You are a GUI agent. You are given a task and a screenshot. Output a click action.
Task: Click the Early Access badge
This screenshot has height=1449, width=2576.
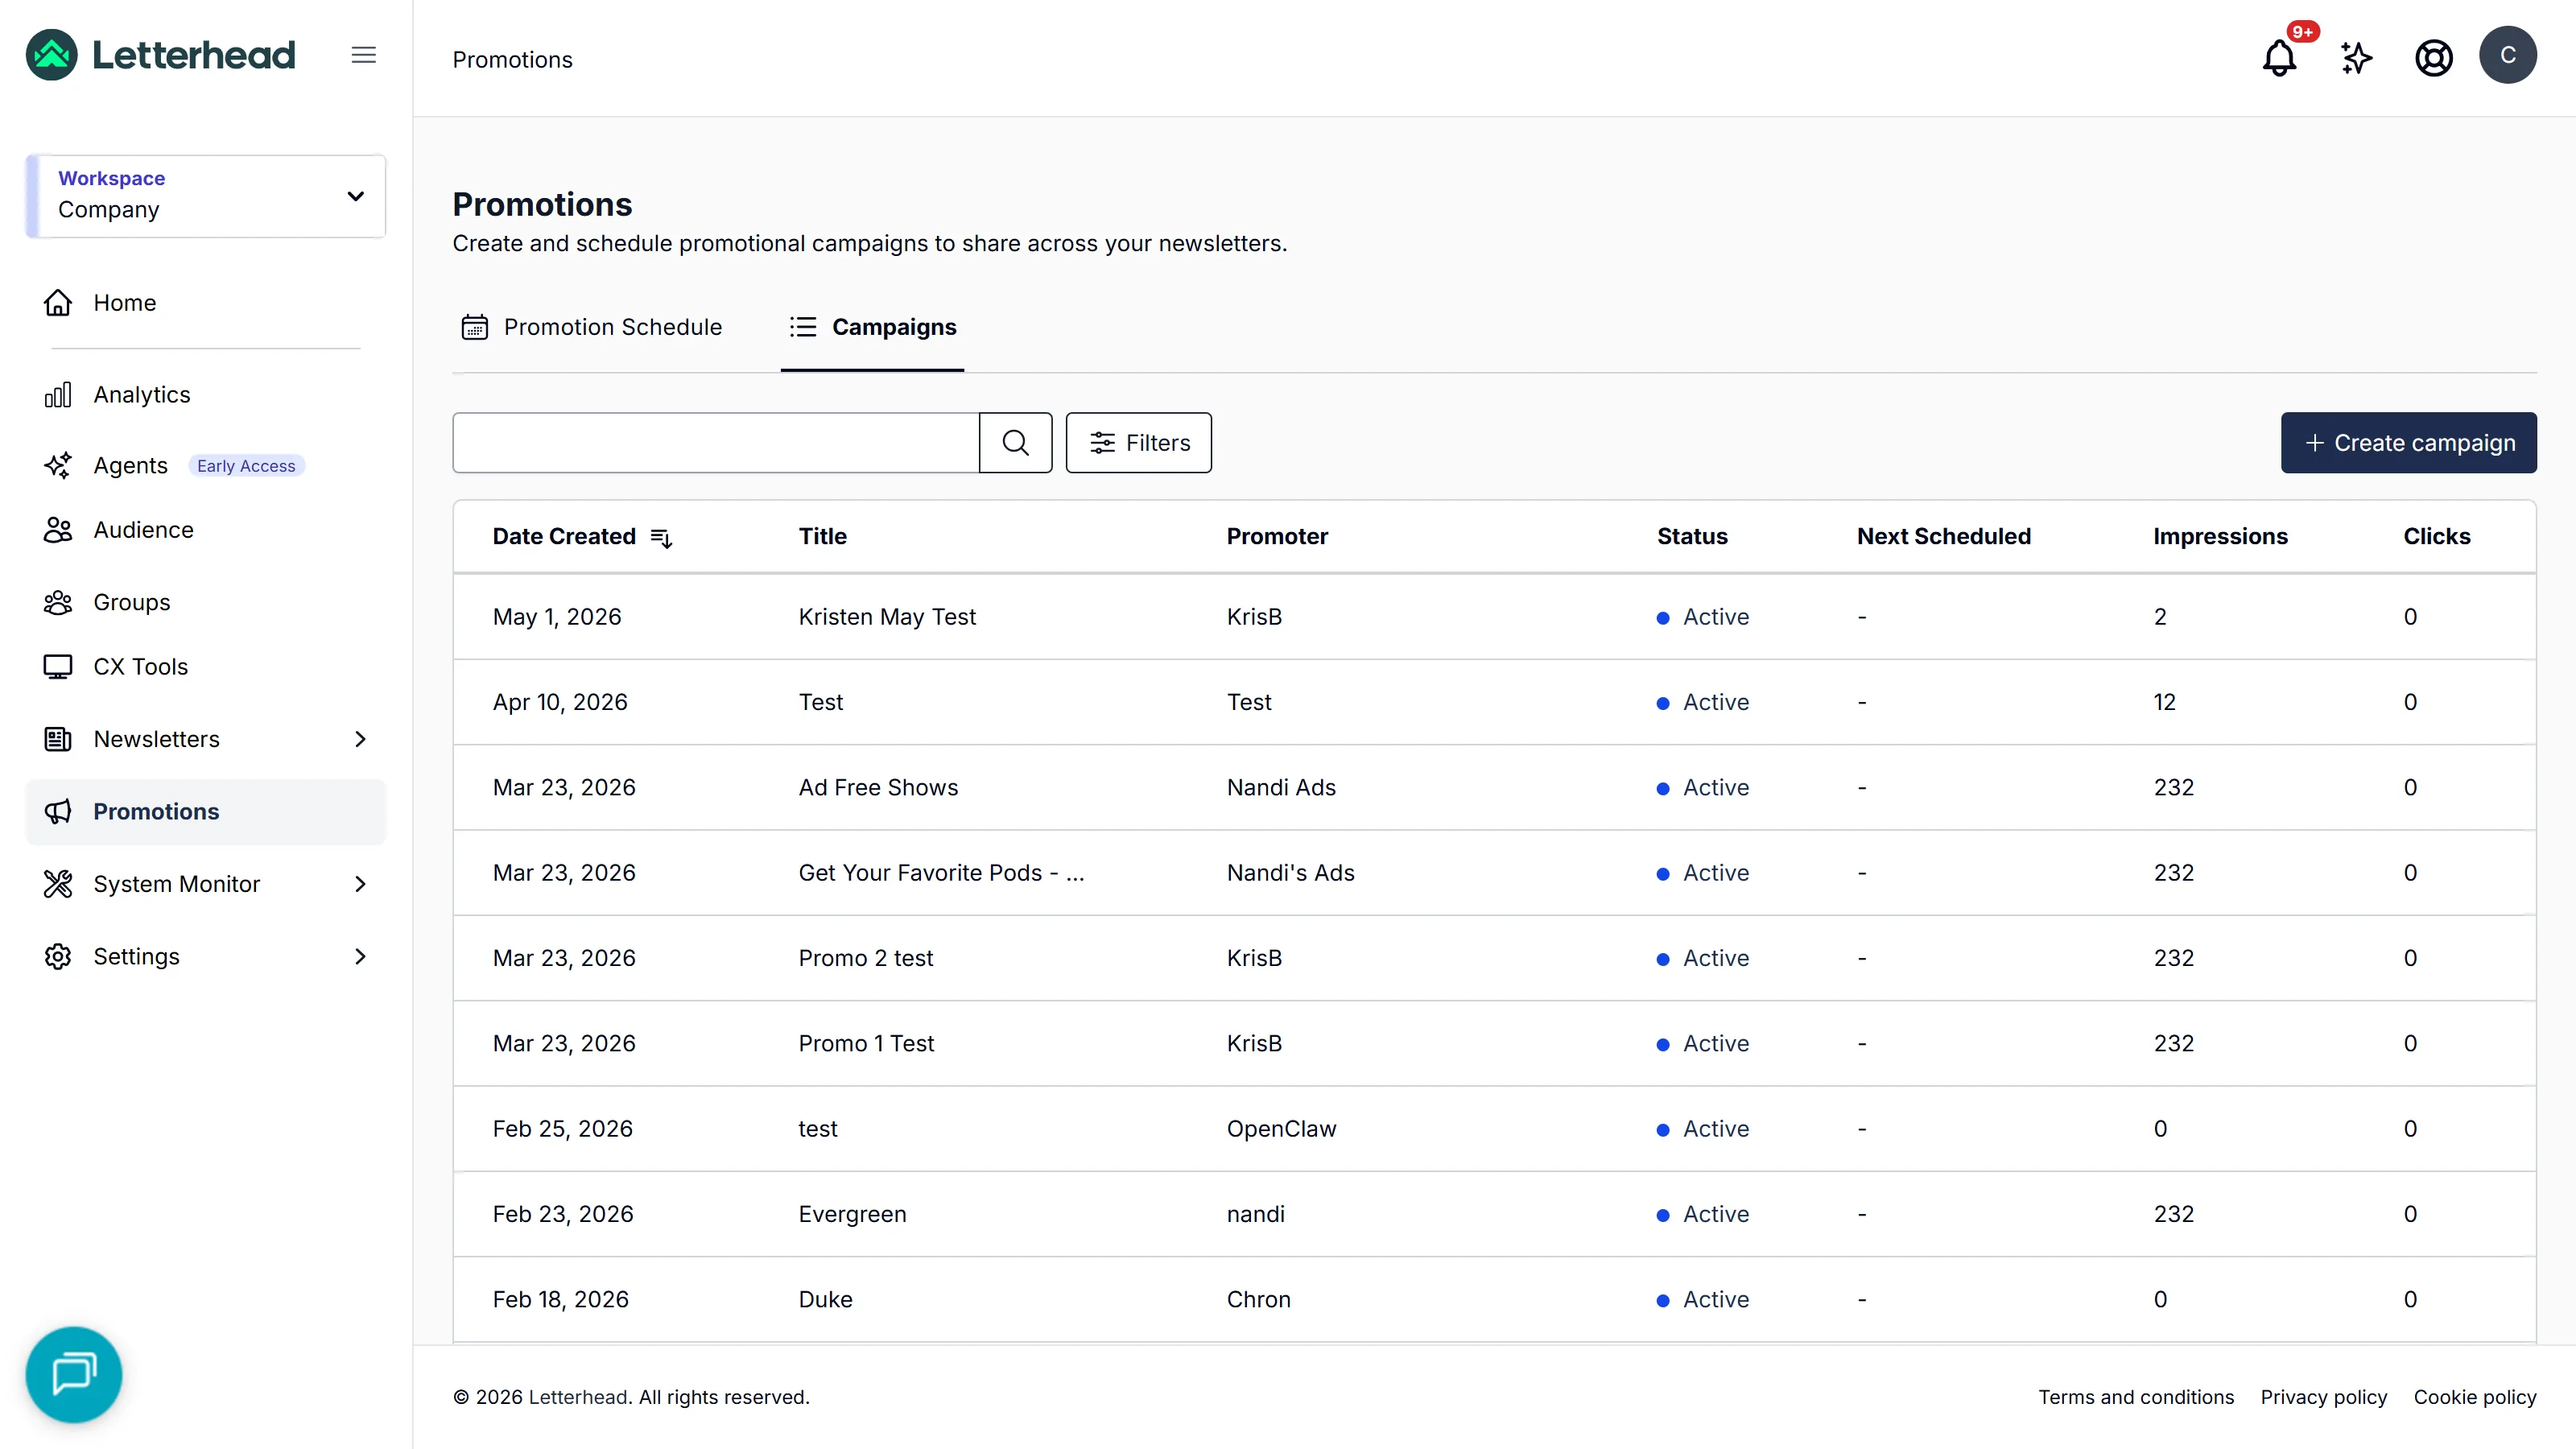[x=246, y=465]
